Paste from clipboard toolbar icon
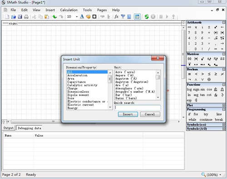This screenshot has height=179, width=227. click(x=47, y=17)
